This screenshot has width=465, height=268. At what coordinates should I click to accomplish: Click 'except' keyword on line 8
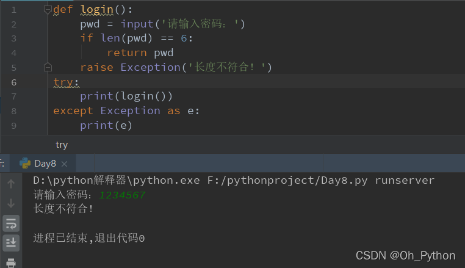tap(73, 111)
